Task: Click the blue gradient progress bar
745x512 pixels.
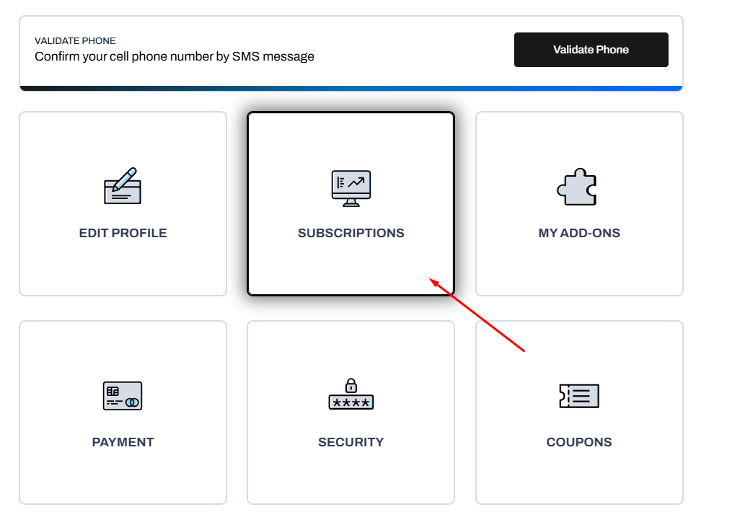Action: [351, 89]
